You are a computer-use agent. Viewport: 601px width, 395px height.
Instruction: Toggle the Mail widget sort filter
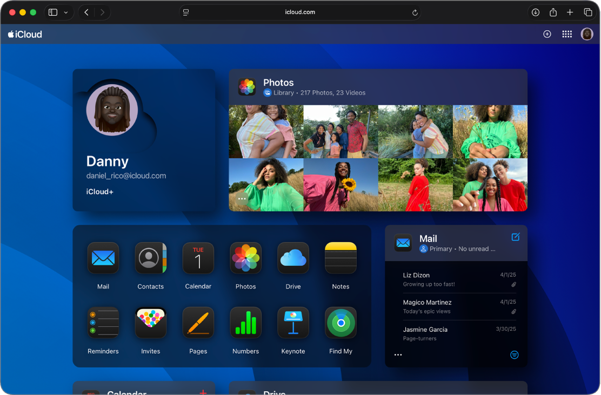[x=514, y=355]
